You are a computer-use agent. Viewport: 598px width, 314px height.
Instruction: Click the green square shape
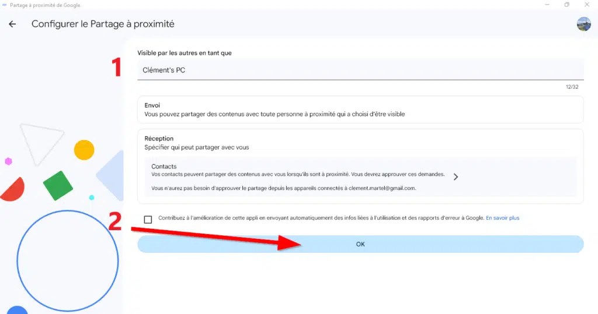tap(58, 186)
